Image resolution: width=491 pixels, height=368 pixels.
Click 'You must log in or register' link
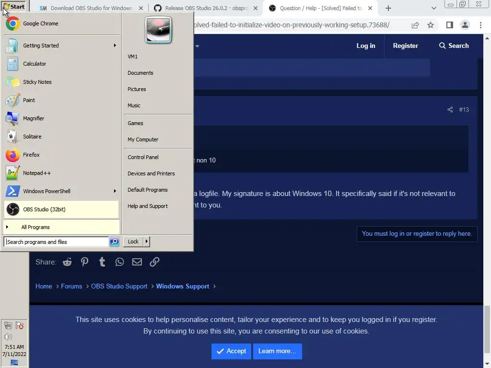417,234
